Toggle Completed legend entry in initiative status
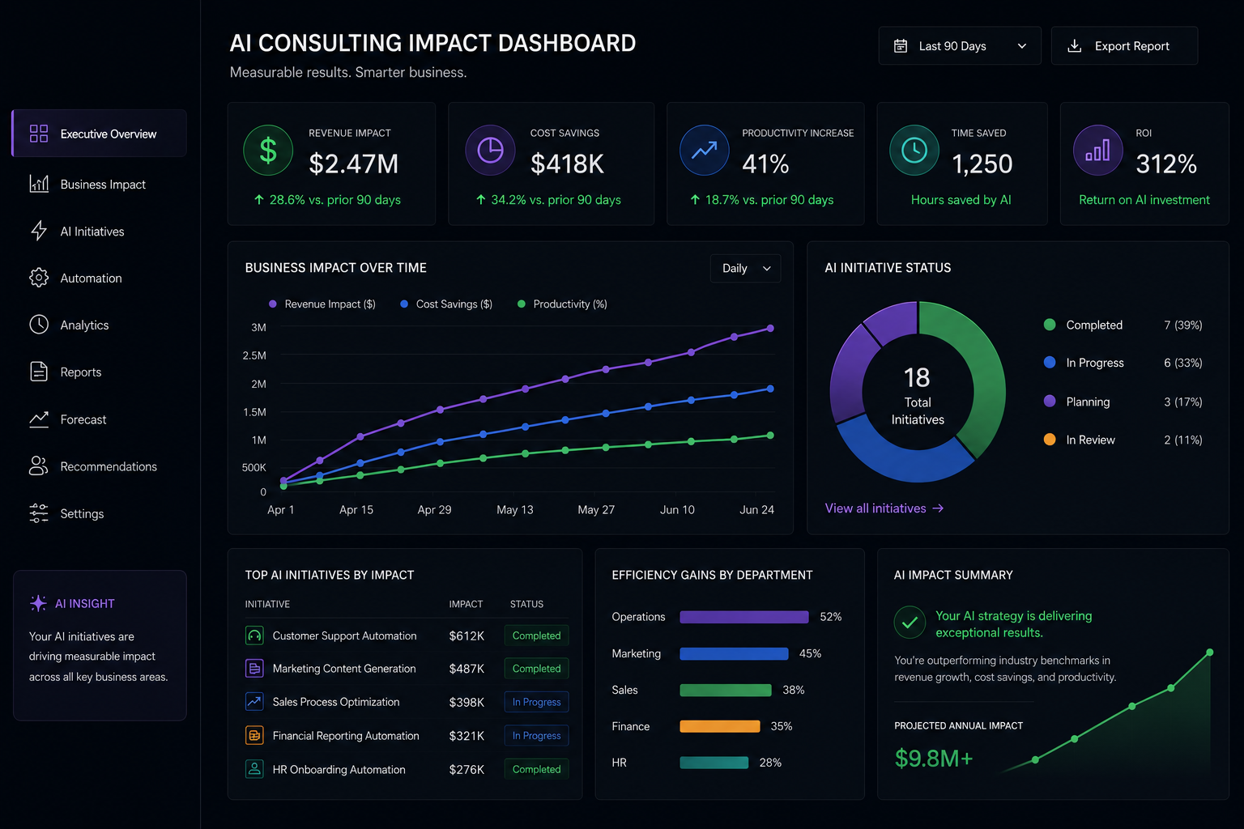Image resolution: width=1244 pixels, height=829 pixels. pos(1123,325)
